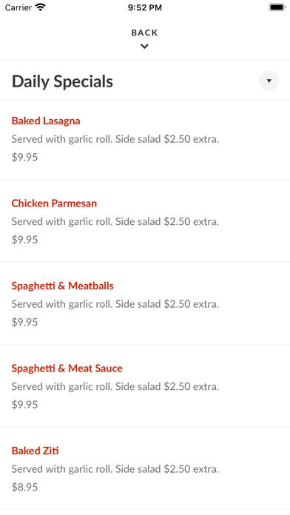Tap Spaghetti & Meatballs' $9.95 price
This screenshot has width=290, height=515.
pyautogui.click(x=24, y=322)
